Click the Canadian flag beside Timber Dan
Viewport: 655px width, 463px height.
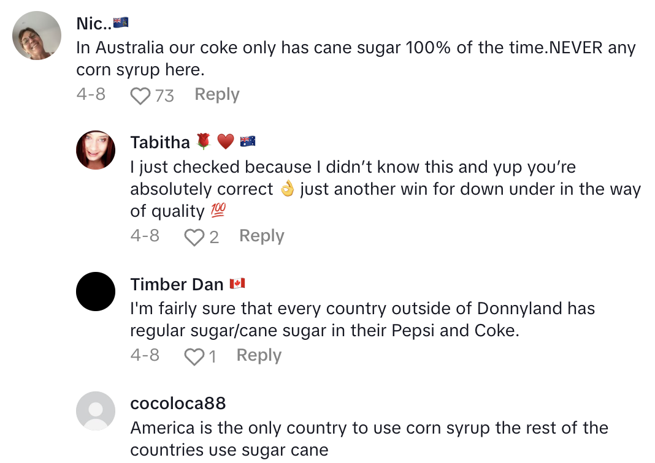237,284
